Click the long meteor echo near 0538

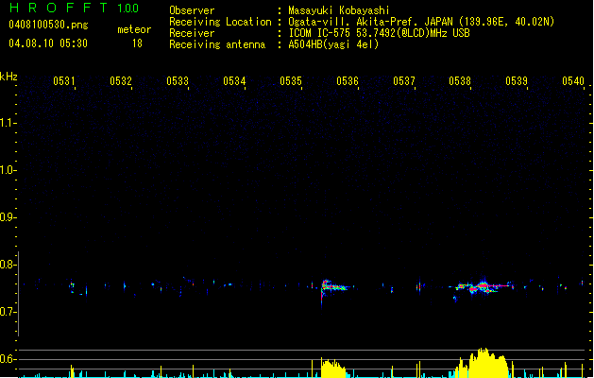482,287
